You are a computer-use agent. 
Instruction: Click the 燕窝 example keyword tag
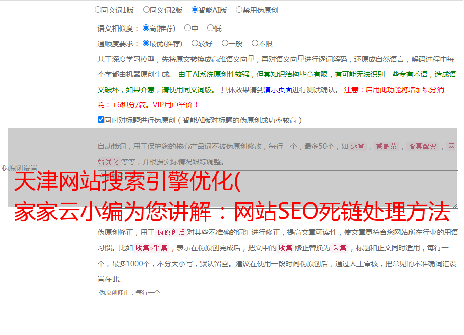357,146
